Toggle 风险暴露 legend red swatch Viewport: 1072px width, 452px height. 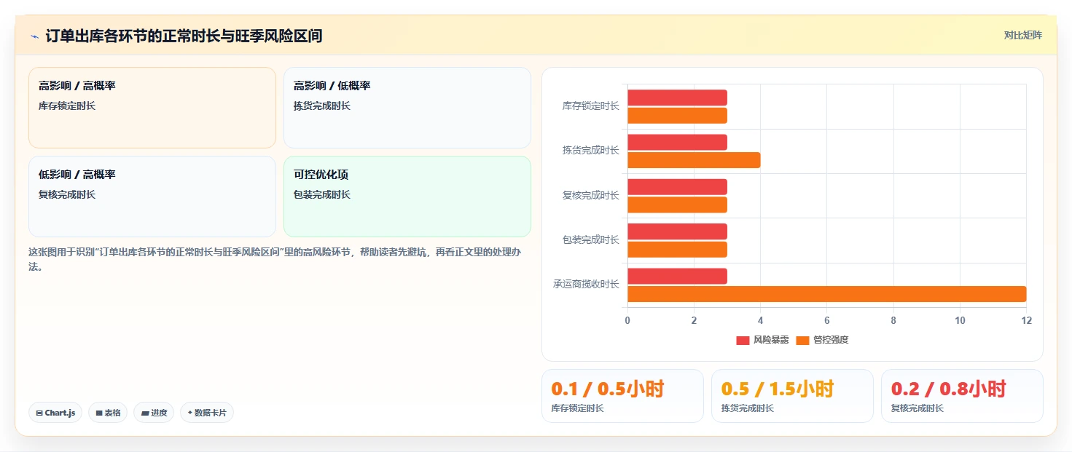click(743, 340)
